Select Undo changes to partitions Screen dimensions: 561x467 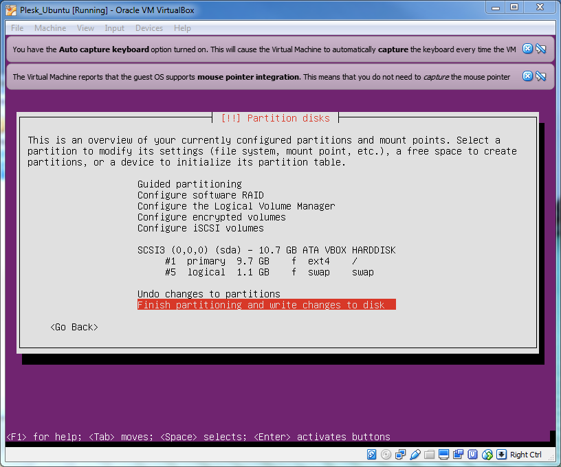[208, 294]
